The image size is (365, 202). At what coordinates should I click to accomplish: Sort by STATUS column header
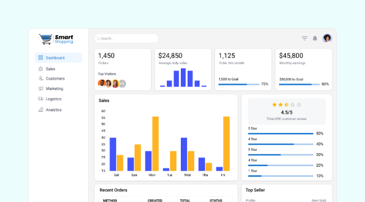[216, 200]
